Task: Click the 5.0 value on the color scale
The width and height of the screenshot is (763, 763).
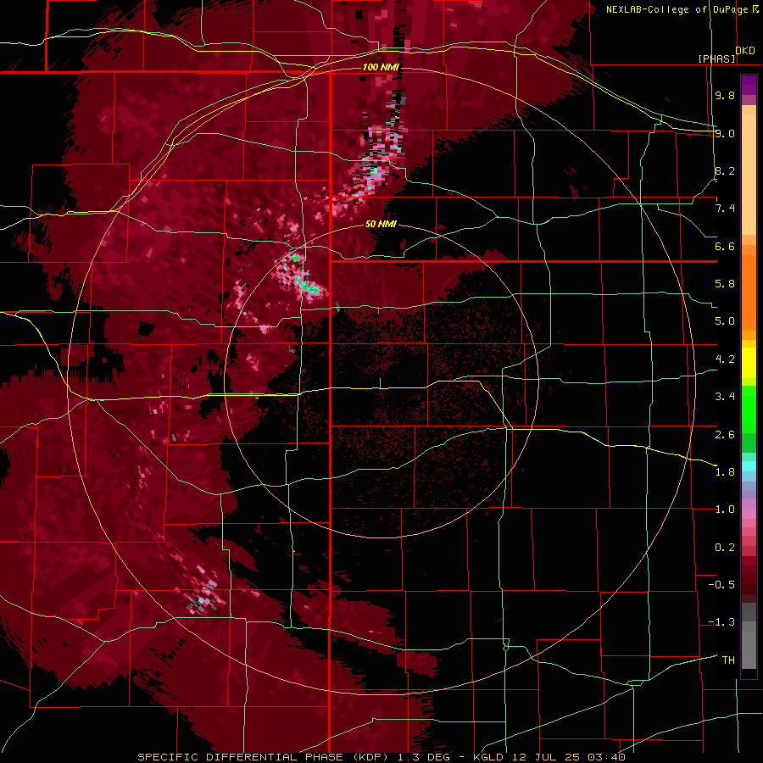Action: point(725,321)
